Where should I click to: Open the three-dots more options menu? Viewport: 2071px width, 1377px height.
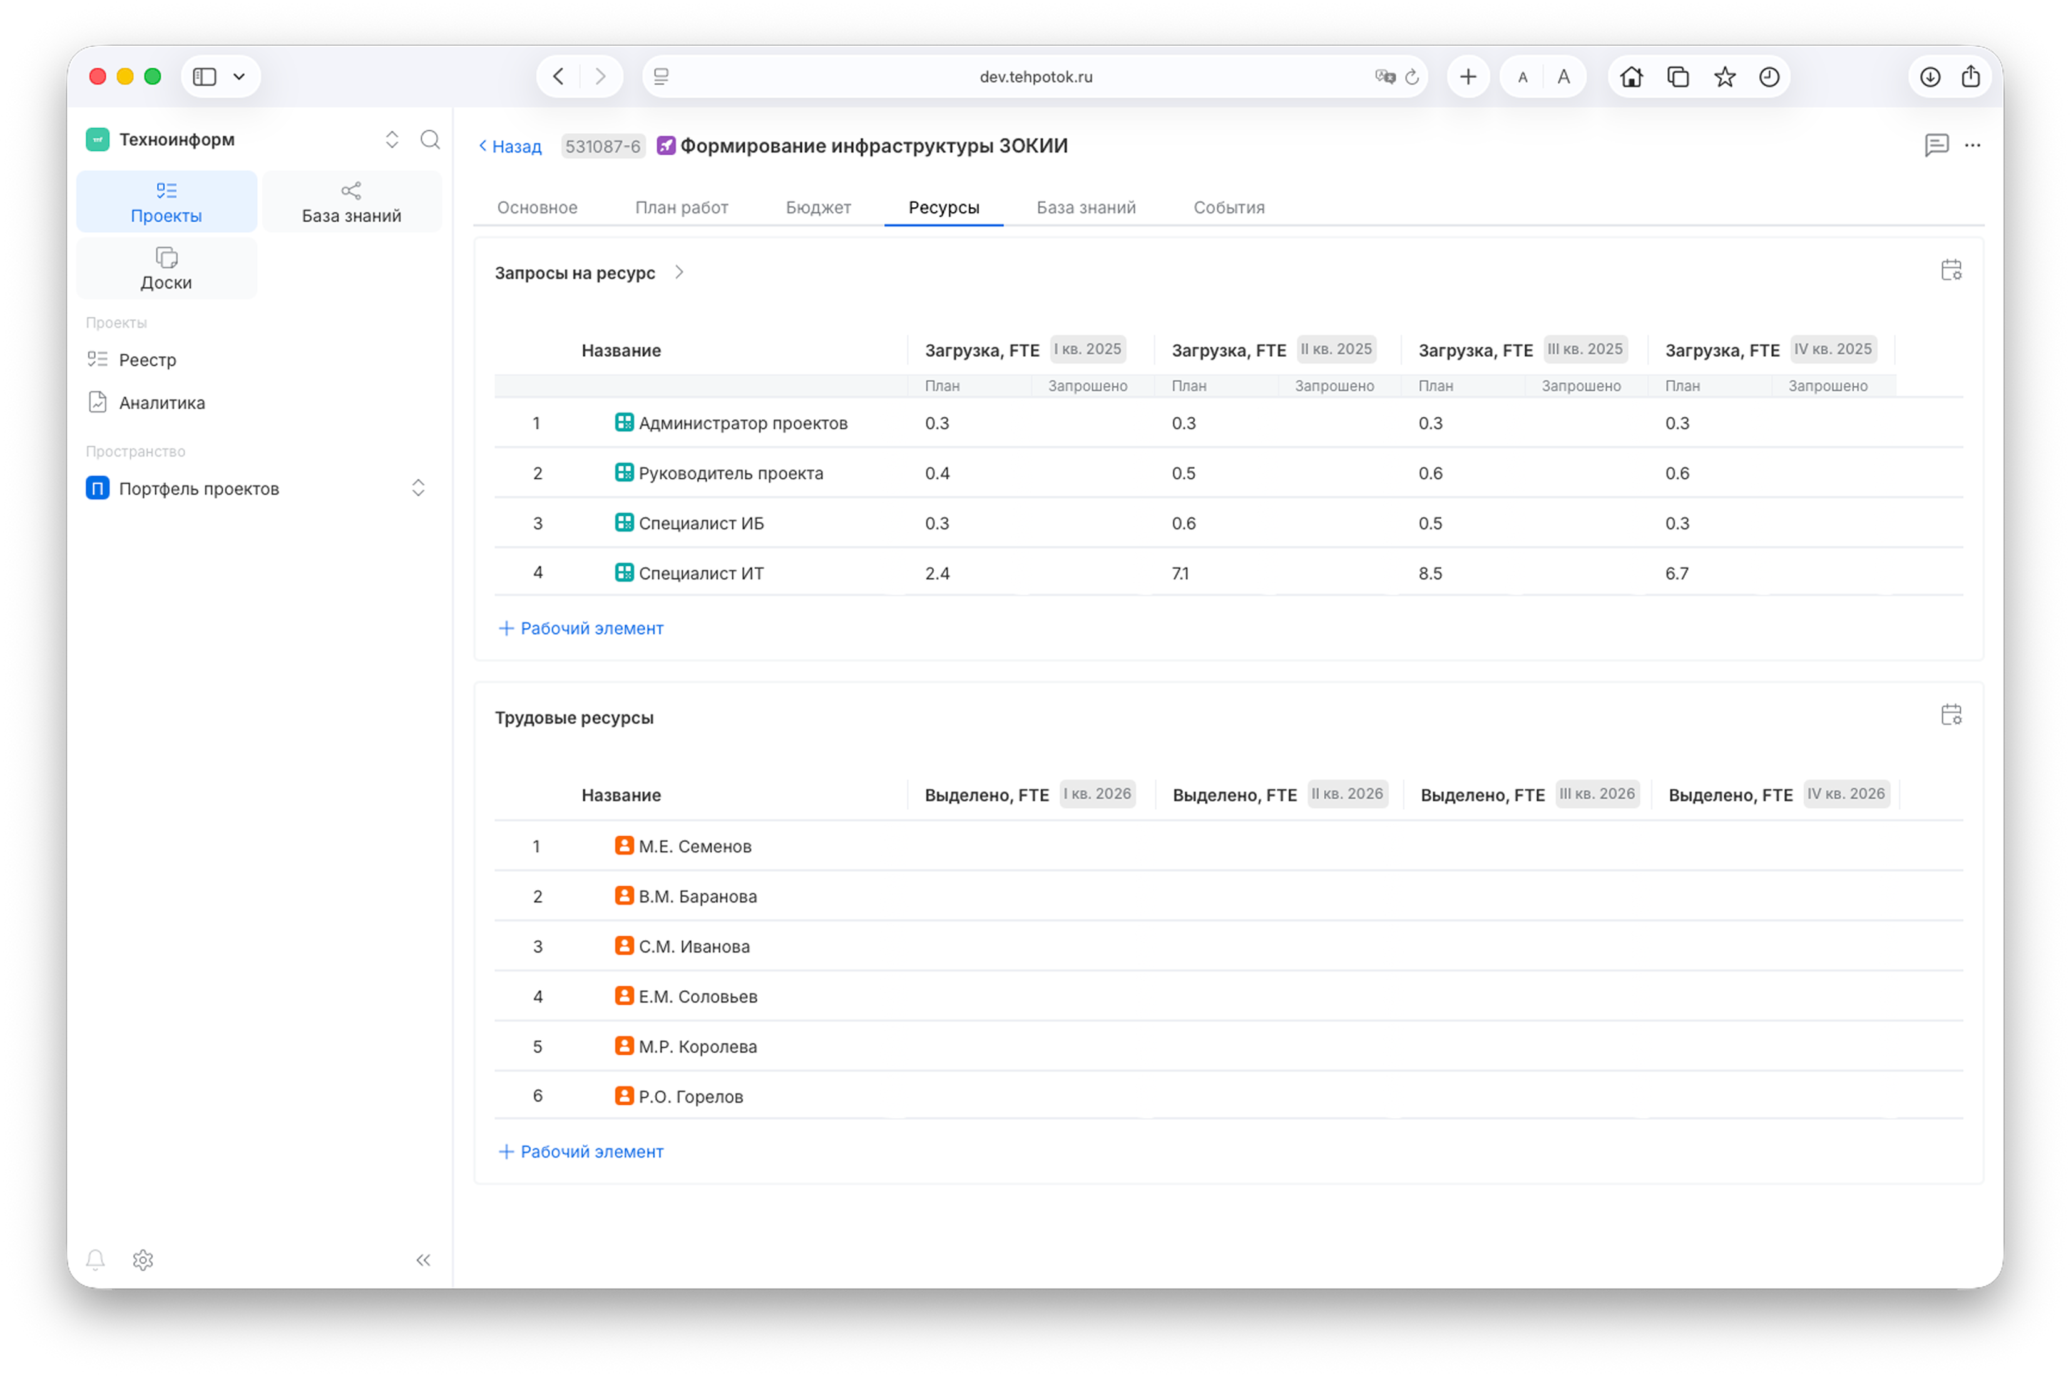tap(1973, 145)
